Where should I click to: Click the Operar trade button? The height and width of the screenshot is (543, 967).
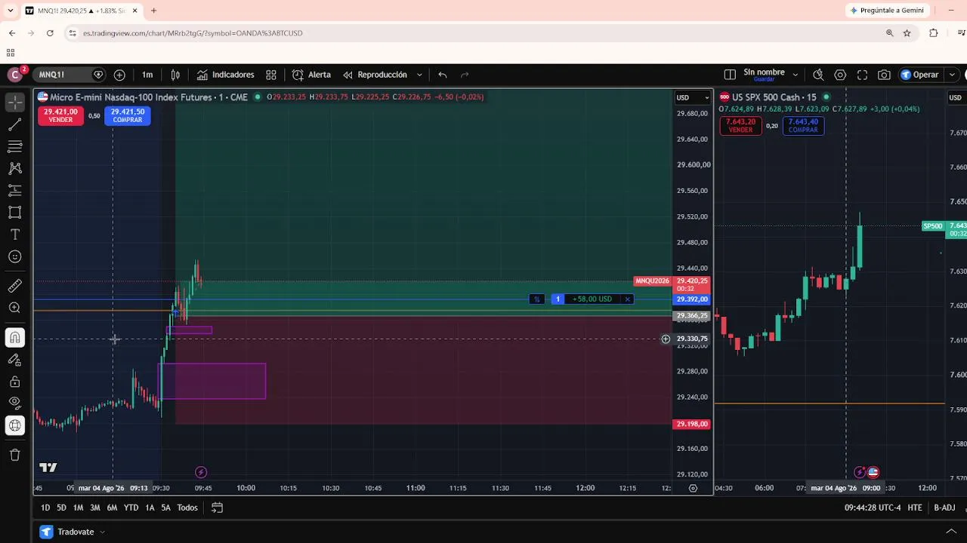pos(920,75)
